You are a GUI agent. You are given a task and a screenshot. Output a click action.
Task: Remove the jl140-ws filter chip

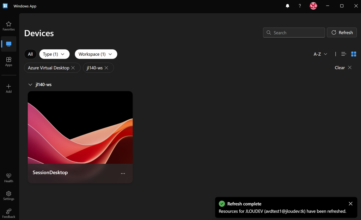point(106,68)
